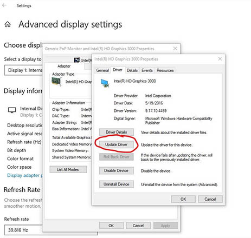The width and height of the screenshot is (251, 238).
Task: Click the adapter card icon under Adapter Type
Action: [x=56, y=82]
